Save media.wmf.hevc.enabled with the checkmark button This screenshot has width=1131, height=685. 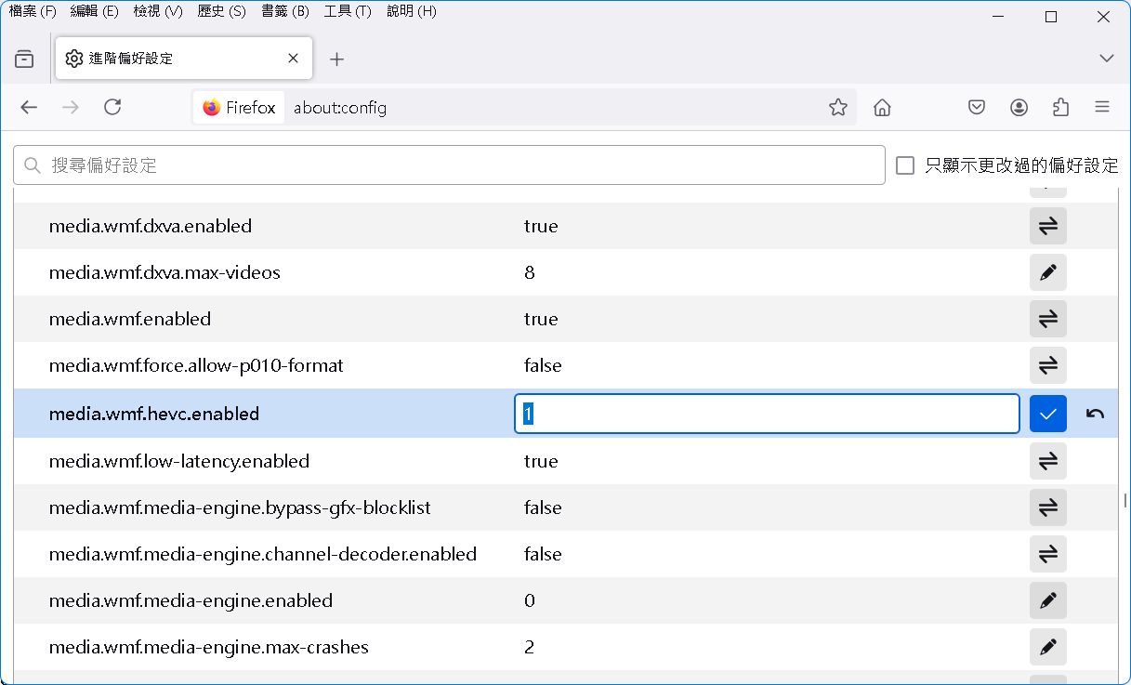tap(1047, 414)
